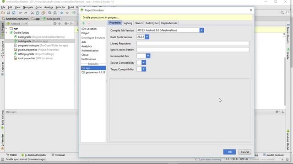This screenshot has width=293, height=164.
Task: Close the Project Structure dialog
Action: [x=251, y=10]
